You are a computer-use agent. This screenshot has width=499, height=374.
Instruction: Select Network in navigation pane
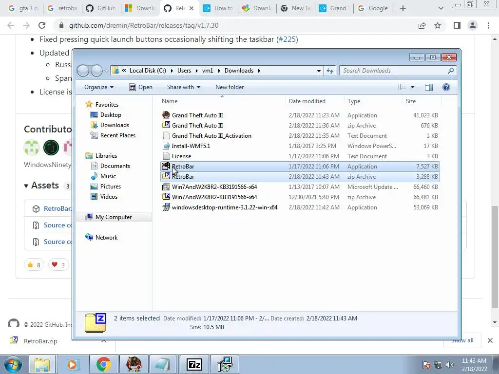(x=101, y=237)
